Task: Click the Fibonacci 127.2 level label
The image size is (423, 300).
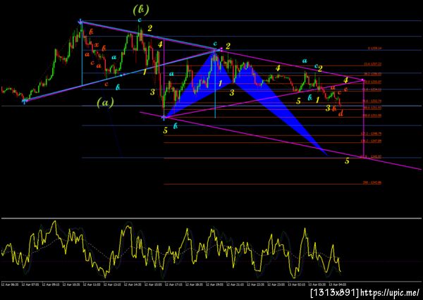Action: click(x=371, y=134)
